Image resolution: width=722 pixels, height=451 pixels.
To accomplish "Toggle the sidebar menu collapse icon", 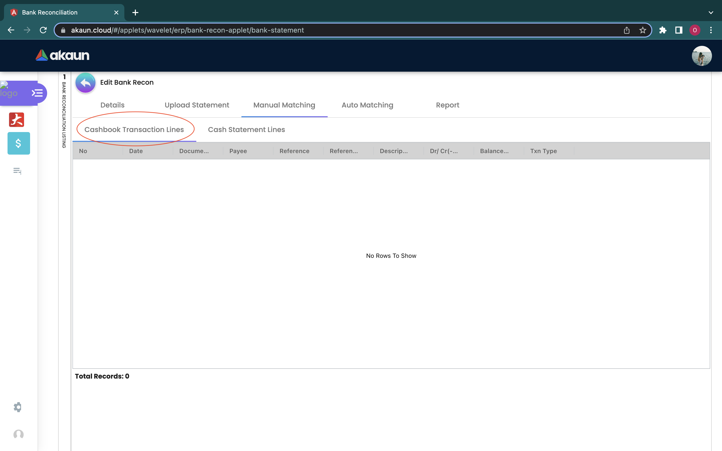I will 37,93.
